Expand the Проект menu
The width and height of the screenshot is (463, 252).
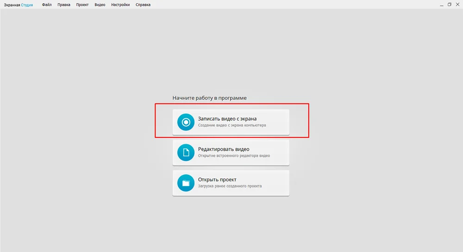tap(82, 5)
